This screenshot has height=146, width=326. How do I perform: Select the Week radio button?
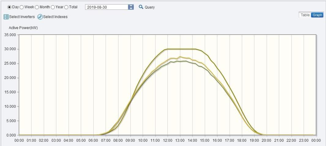coord(21,7)
